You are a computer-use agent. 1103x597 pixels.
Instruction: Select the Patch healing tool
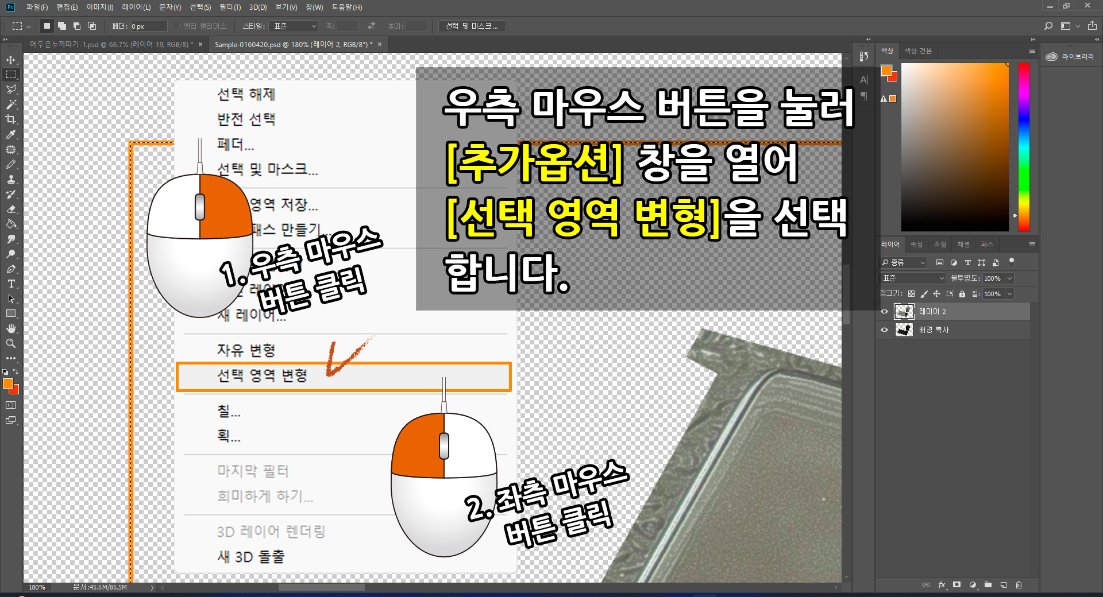[11, 149]
